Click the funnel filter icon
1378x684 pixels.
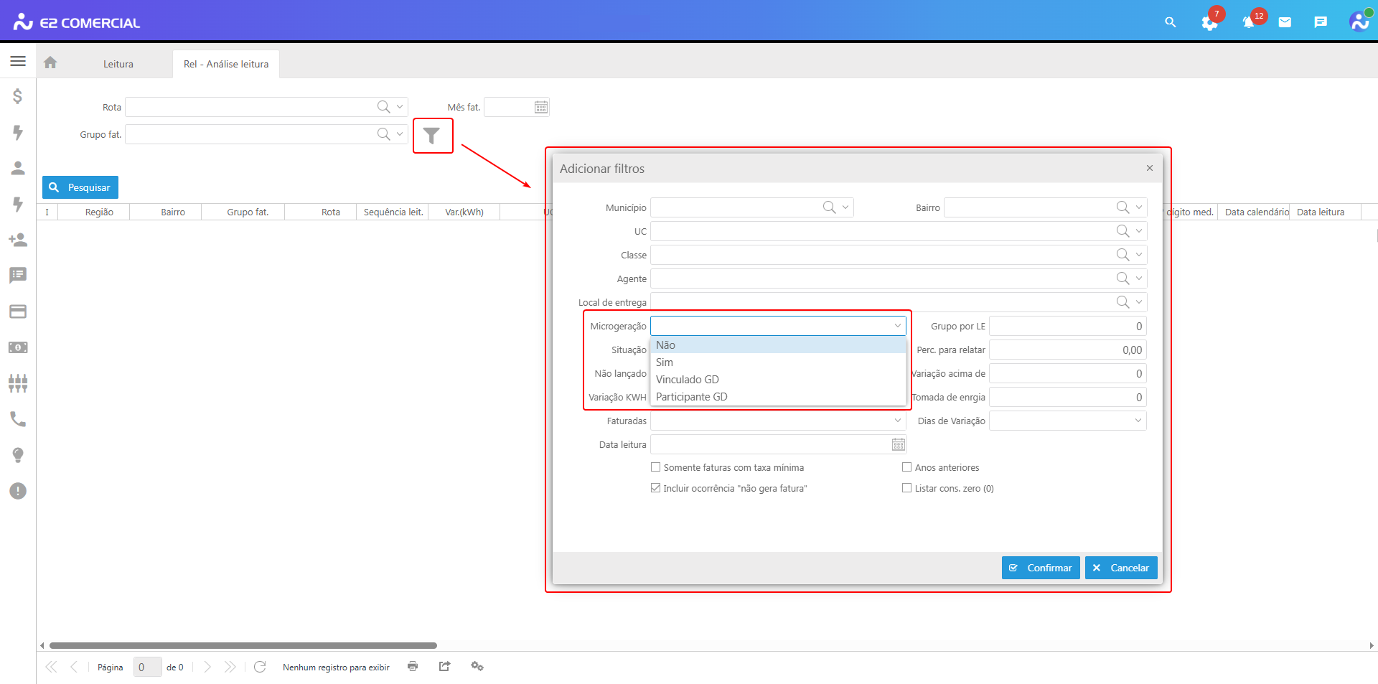pyautogui.click(x=431, y=136)
